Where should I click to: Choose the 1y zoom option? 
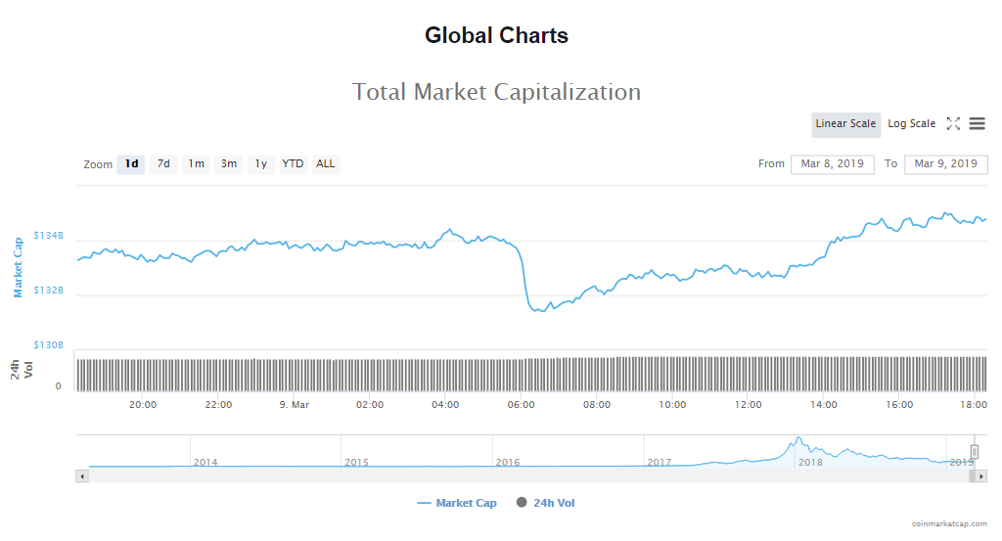260,164
